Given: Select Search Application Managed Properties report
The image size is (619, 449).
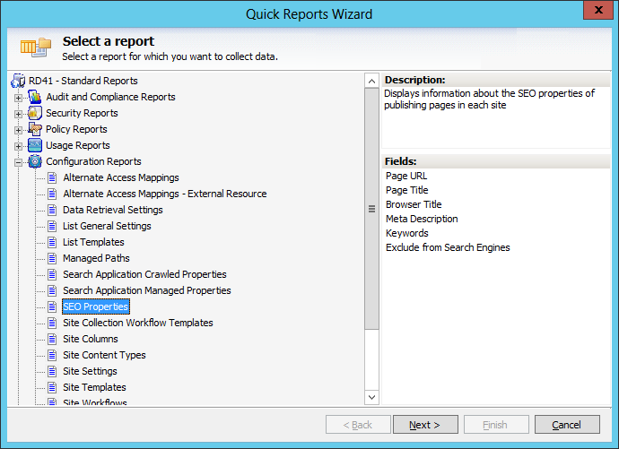Looking at the screenshot, I should [x=147, y=290].
